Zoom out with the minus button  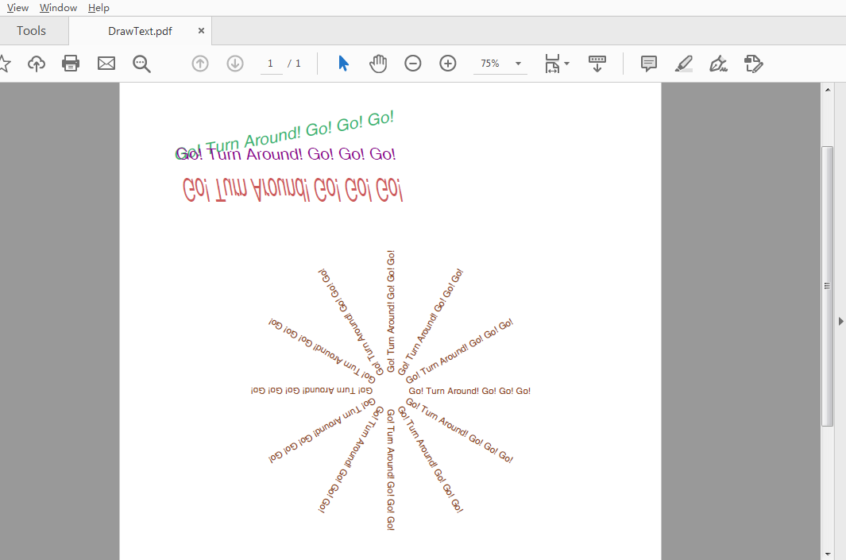[413, 64]
